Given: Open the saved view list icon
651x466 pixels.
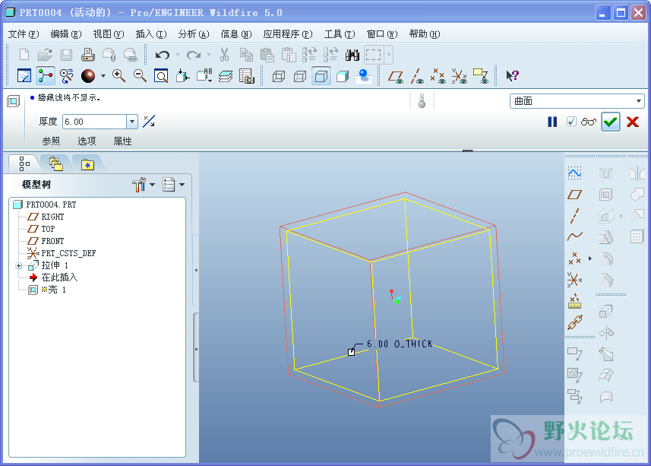Looking at the screenshot, I should (x=204, y=76).
